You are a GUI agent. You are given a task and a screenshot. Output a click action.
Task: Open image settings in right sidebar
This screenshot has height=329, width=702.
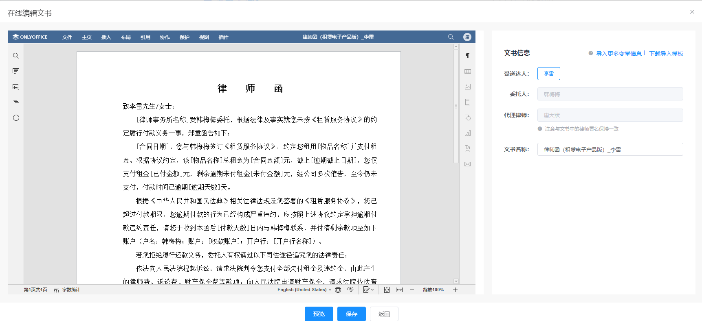click(x=468, y=87)
